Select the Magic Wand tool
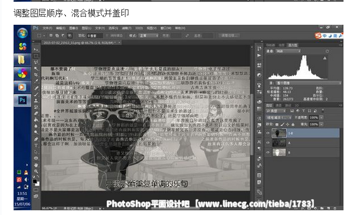 coord(36,68)
